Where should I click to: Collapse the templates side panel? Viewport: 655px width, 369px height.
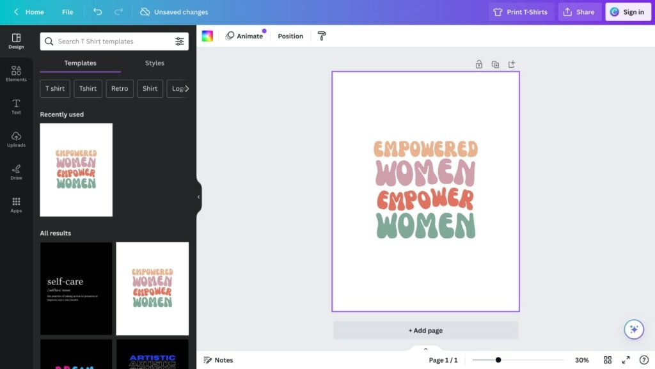[198, 198]
